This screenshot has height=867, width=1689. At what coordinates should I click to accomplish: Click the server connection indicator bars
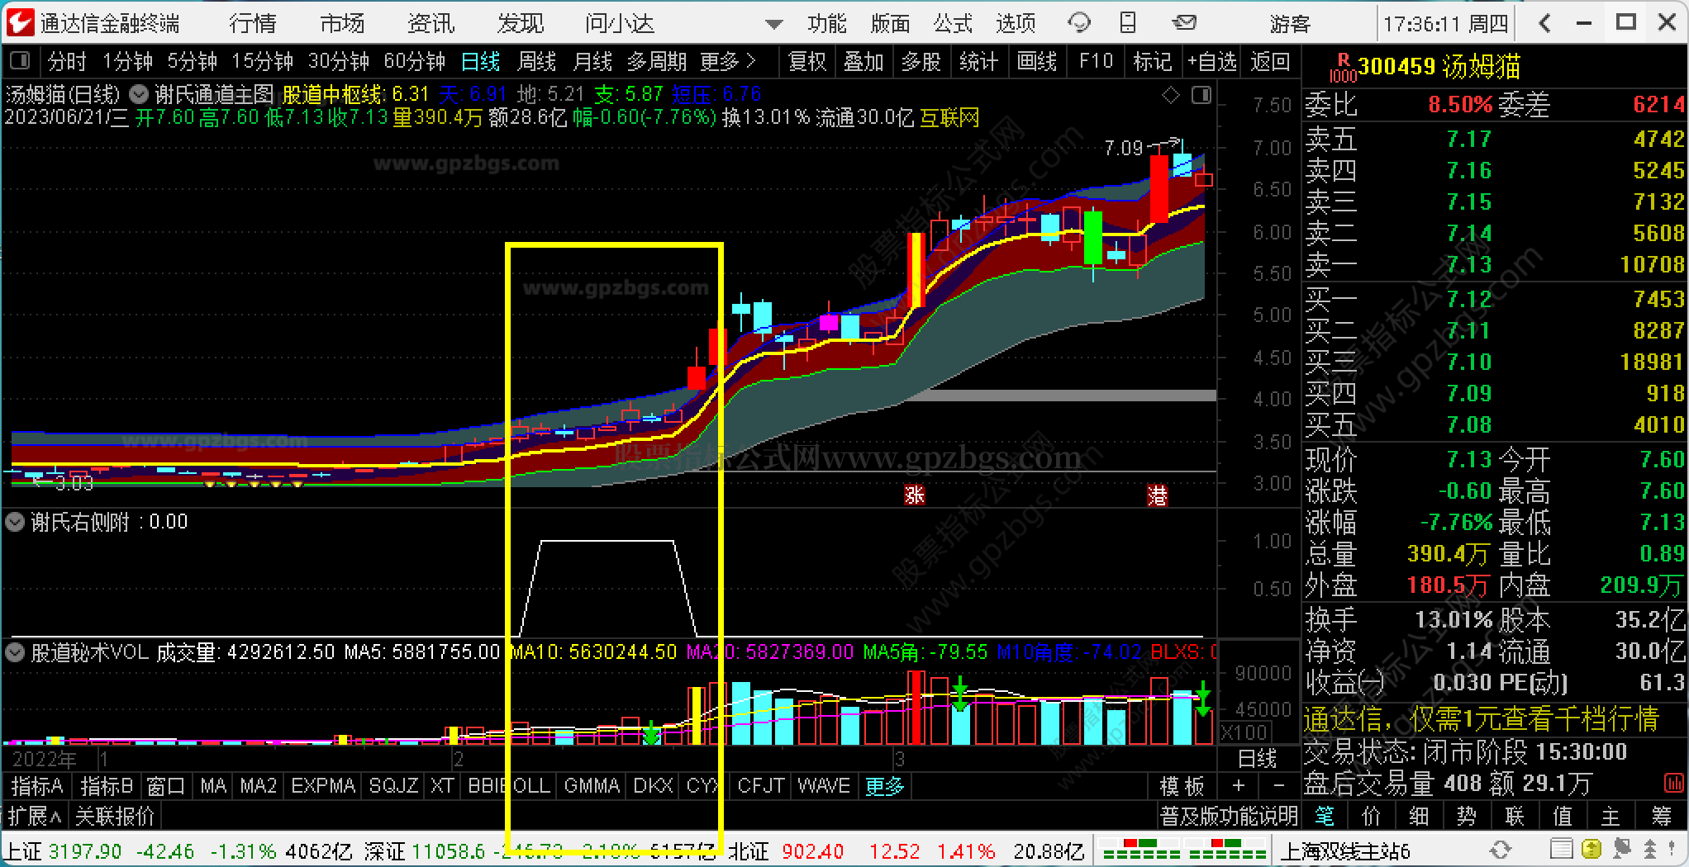click(x=1183, y=850)
